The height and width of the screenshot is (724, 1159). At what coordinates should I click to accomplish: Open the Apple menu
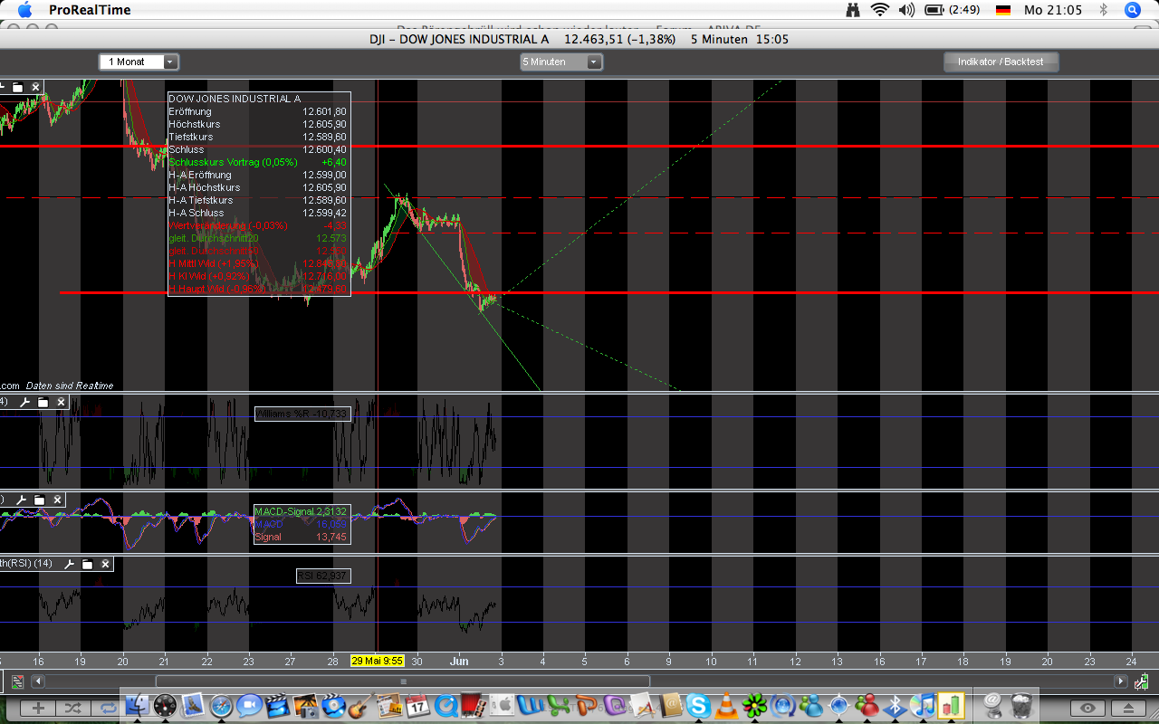point(24,10)
